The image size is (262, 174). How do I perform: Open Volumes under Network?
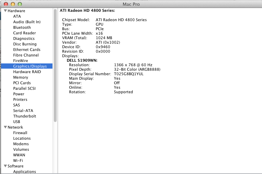pos(21,149)
